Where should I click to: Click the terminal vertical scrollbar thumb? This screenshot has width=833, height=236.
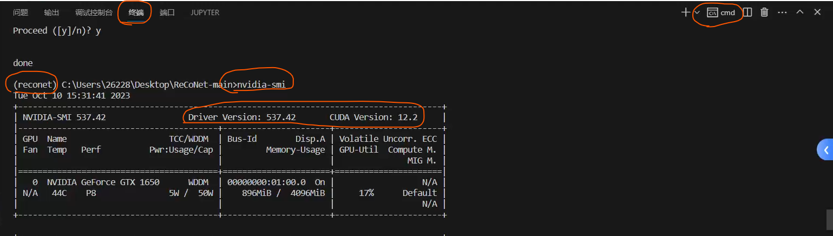point(829,219)
